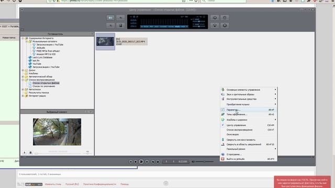This screenshot has width=335, height=188.
Task: Choose Темы оформления... from the context menu
Action: [x=249, y=114]
